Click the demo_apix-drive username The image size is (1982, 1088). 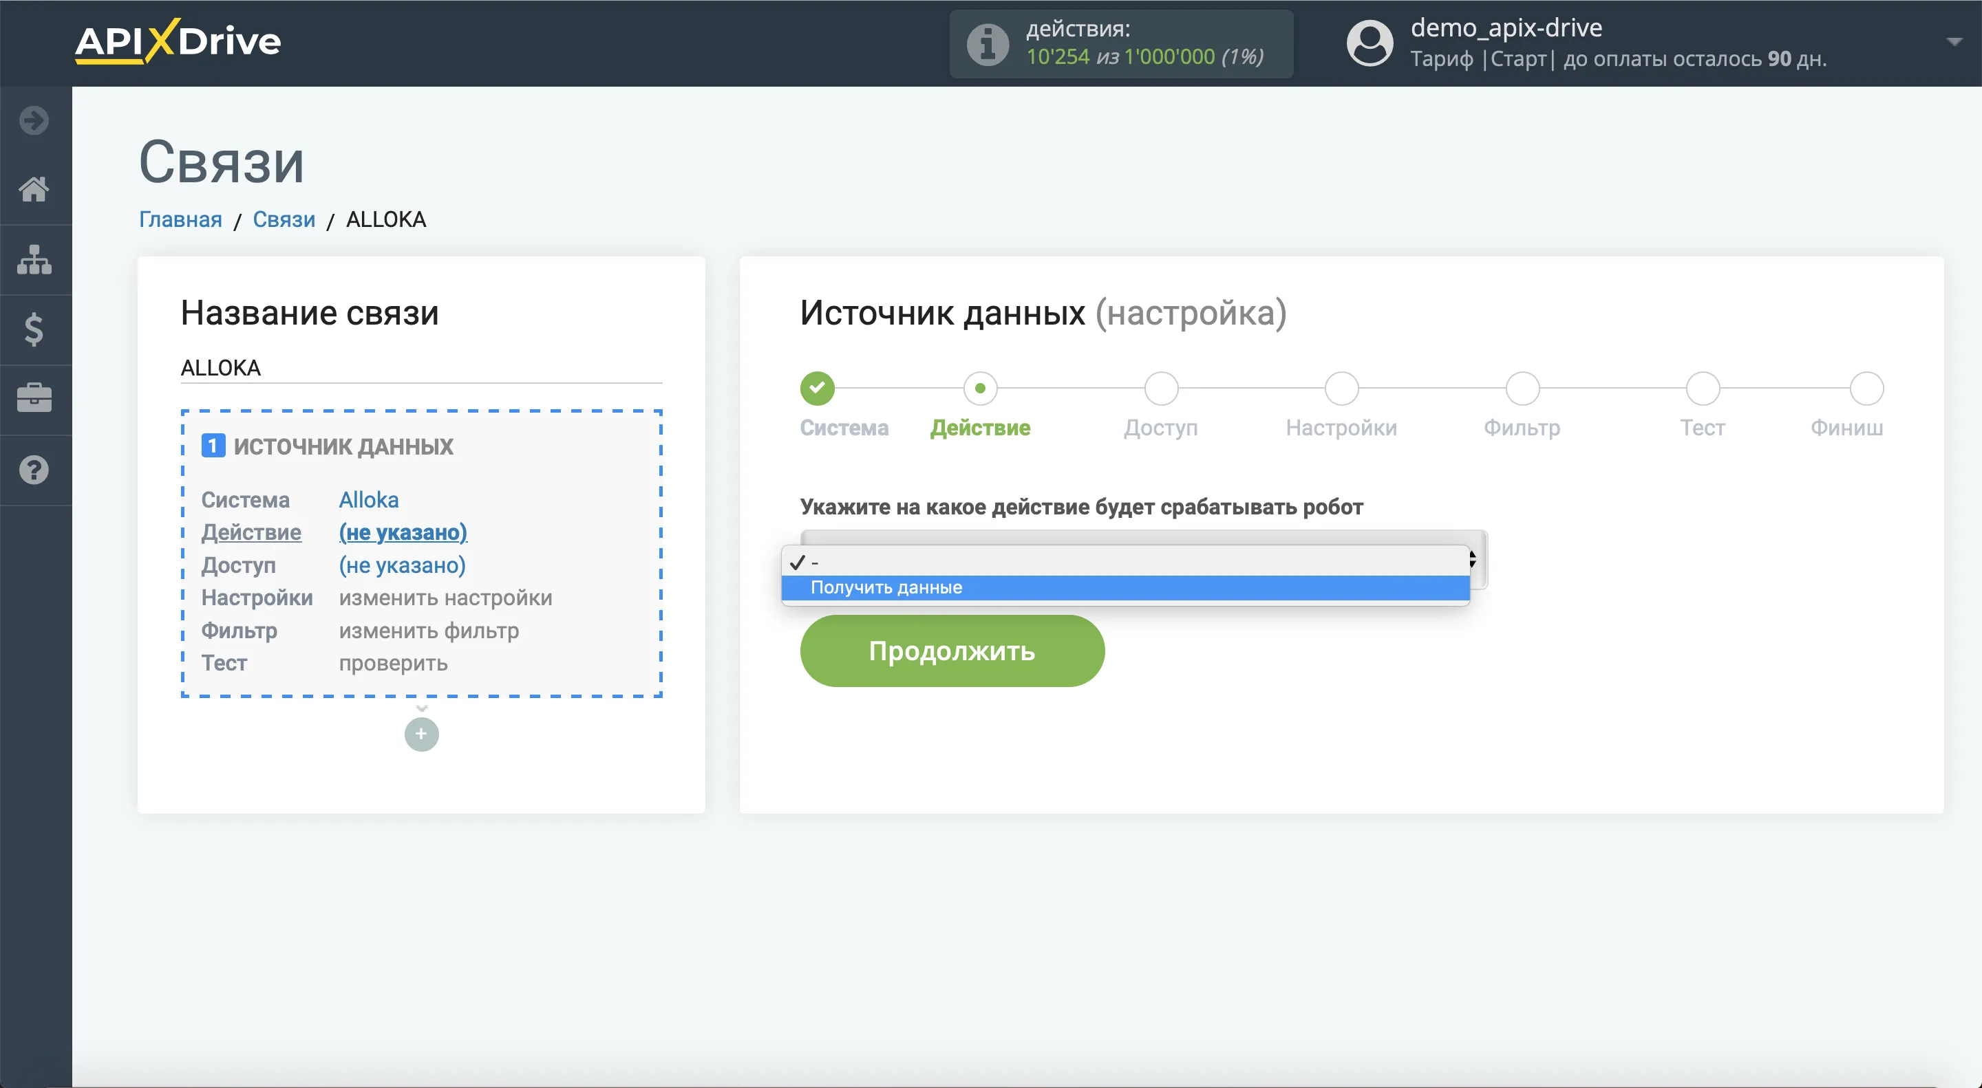coord(1506,28)
